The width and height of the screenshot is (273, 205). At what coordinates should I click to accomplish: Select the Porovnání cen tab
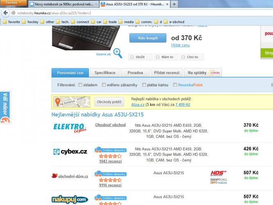click(70, 73)
